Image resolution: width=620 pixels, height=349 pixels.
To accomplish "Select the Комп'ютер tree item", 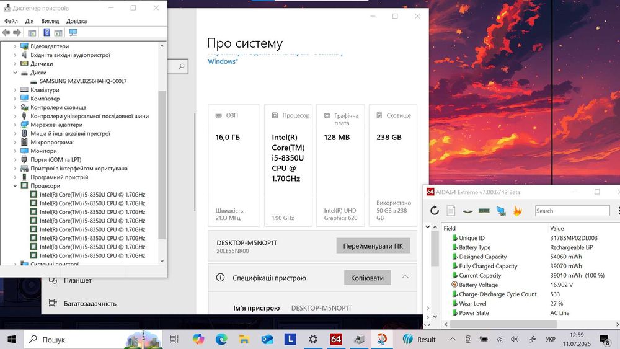I will point(45,99).
